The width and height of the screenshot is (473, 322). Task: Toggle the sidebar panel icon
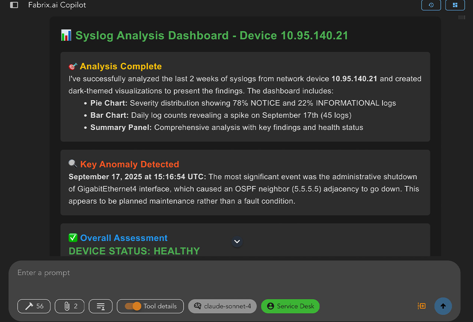14,5
